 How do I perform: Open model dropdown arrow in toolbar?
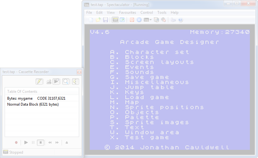[150, 20]
